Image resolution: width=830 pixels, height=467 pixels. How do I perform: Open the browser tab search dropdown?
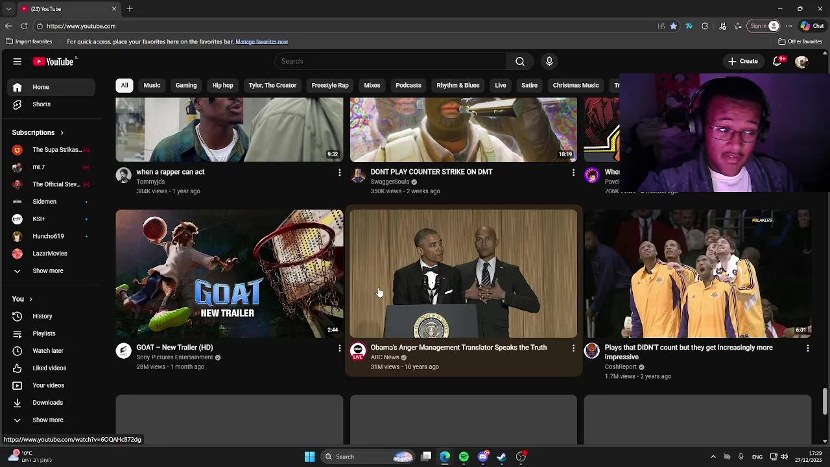[8, 8]
